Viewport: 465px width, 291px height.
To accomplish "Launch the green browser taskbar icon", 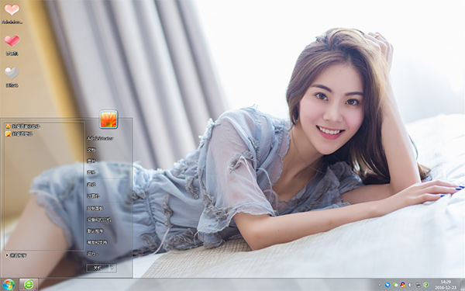I will pyautogui.click(x=29, y=285).
